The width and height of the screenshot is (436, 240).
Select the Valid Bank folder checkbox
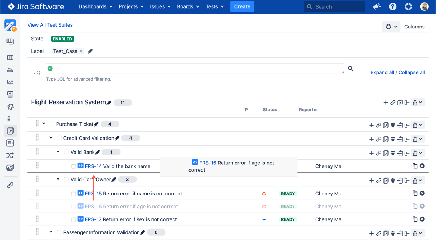pos(66,152)
